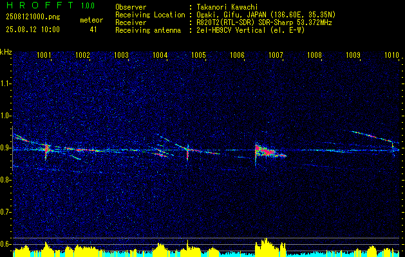This screenshot has height=257, width=405.
Task: Click the 1003 time axis marker
Action: point(122,55)
